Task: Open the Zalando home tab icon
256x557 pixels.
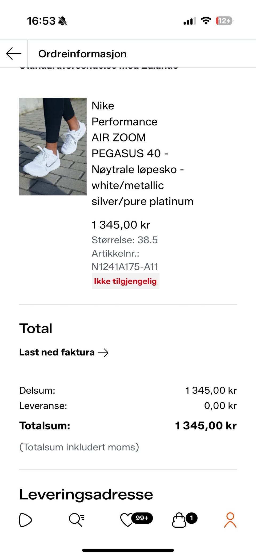Action: pos(26,520)
